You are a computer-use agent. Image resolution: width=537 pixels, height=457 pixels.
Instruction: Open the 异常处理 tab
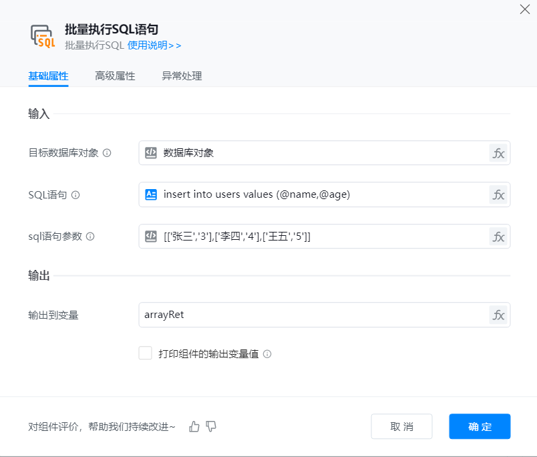pos(182,76)
